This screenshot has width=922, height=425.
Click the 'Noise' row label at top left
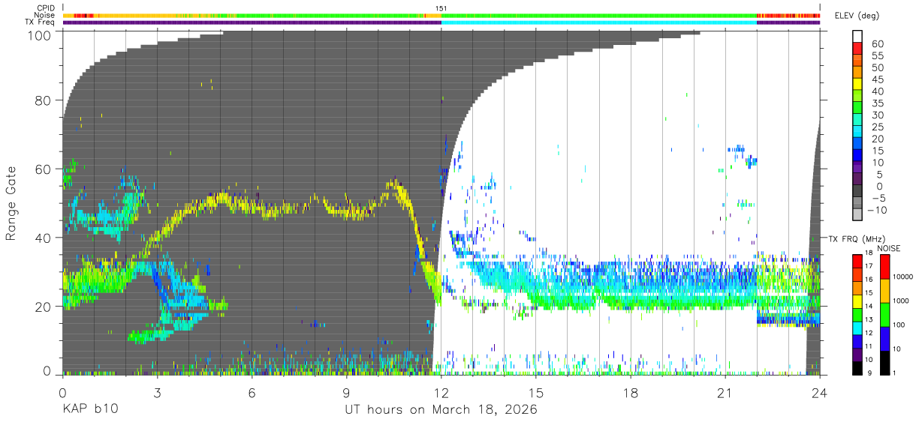pos(45,15)
